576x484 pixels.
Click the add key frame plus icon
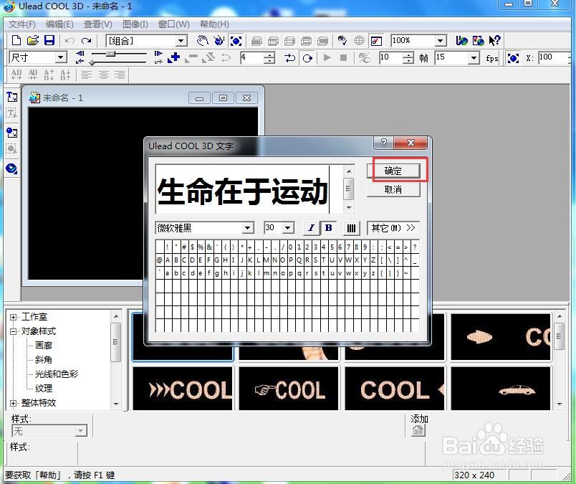click(174, 58)
